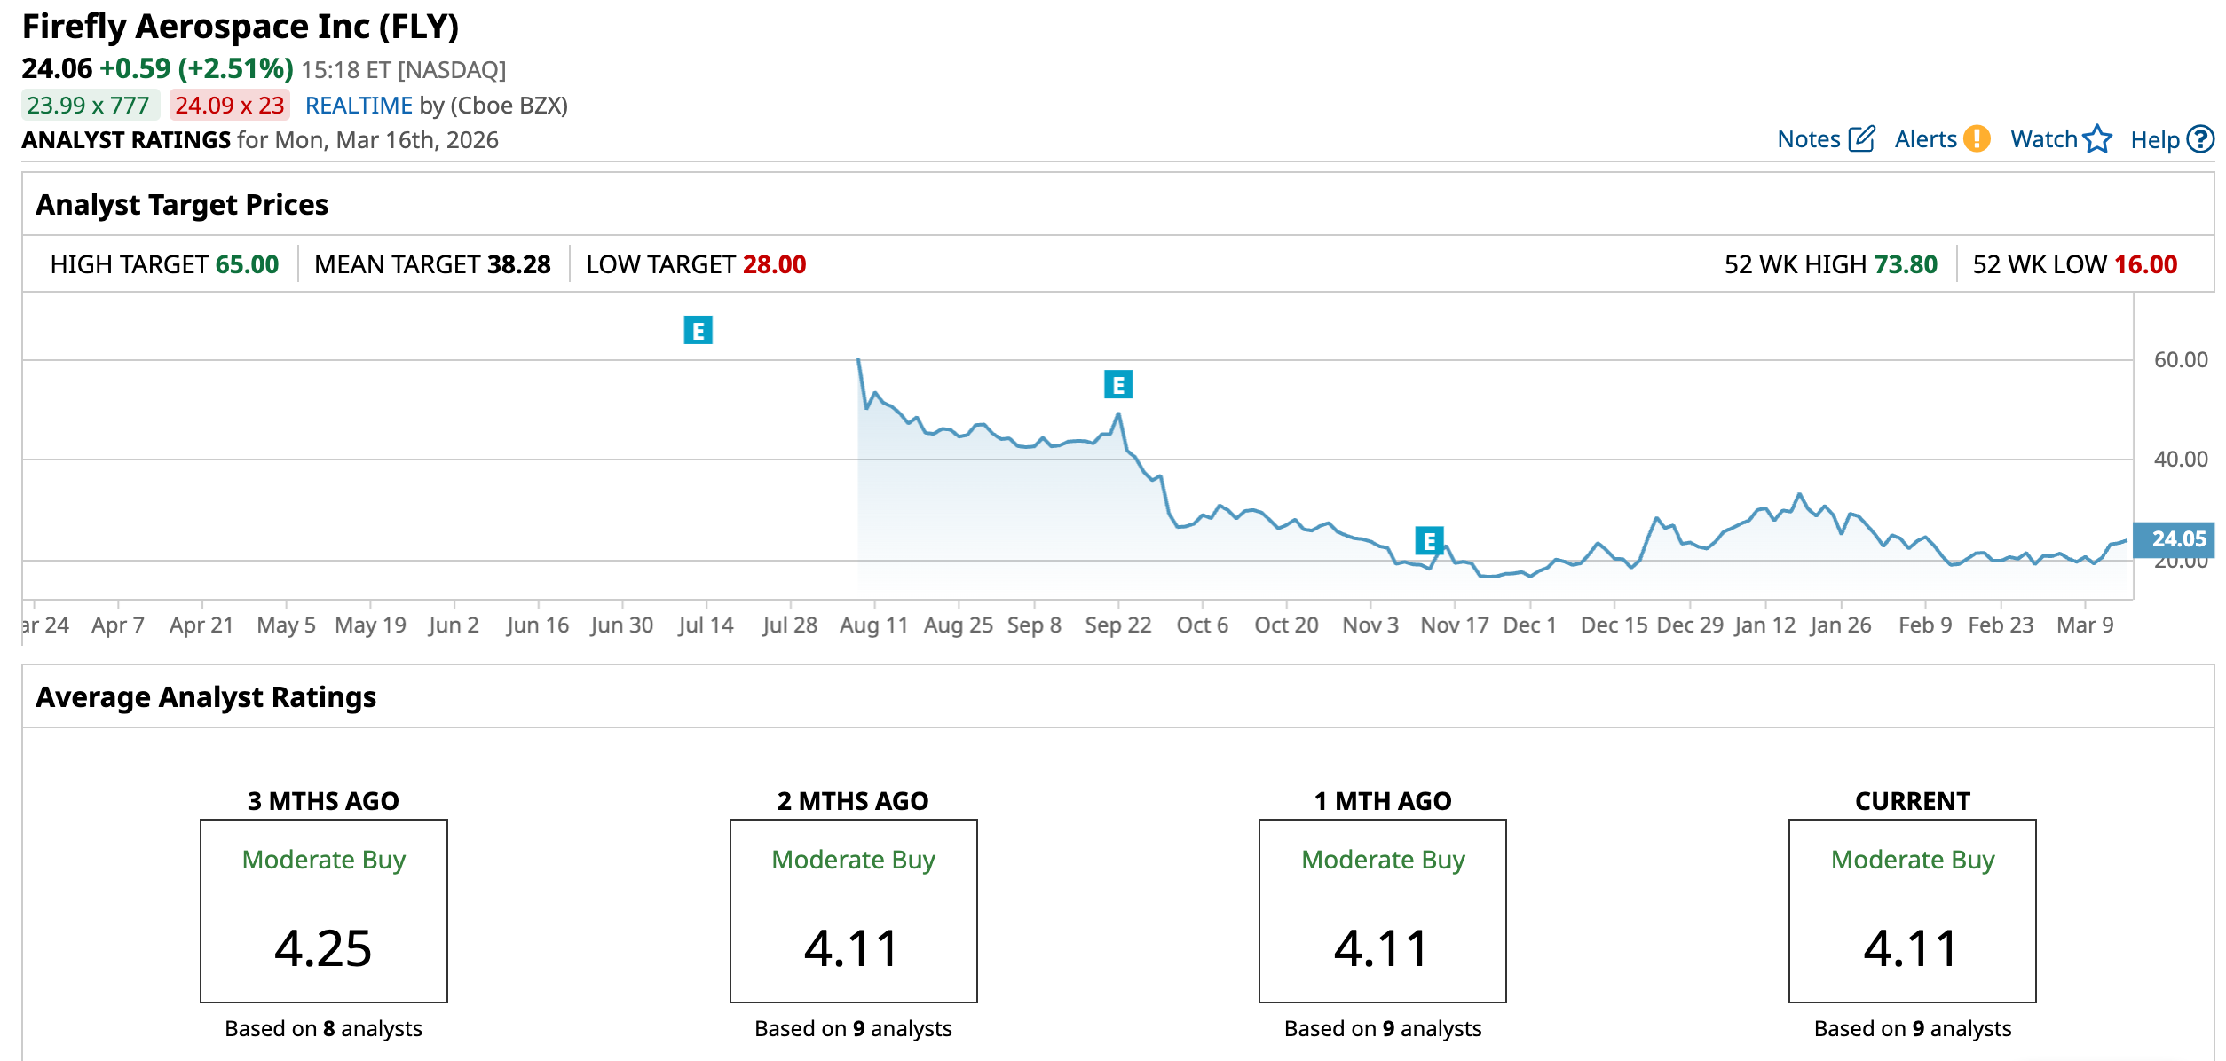Select the CURRENT rating box

coord(1912,910)
